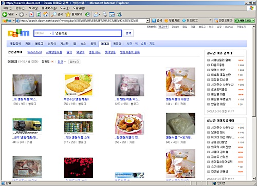257x186 pixels.
Task: Open the Forward button history dropdown arrow
Action: click(x=26, y=14)
